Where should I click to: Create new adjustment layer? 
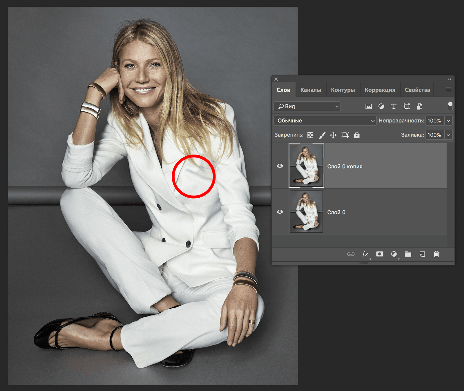click(x=394, y=254)
